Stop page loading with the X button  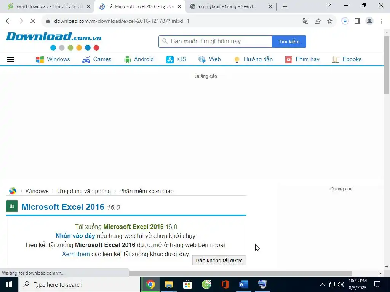point(33,21)
